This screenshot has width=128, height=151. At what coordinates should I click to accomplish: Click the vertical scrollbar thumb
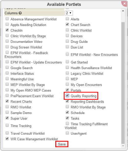click(x=123, y=83)
